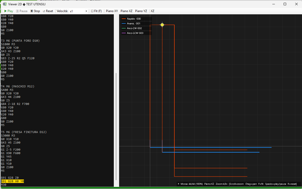Select line T5 M6 (FRESA FINITURA D12)
The height and width of the screenshot is (189, 302).
coord(24,132)
